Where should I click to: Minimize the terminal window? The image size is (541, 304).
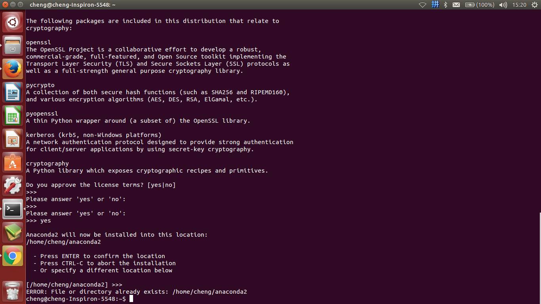click(13, 5)
